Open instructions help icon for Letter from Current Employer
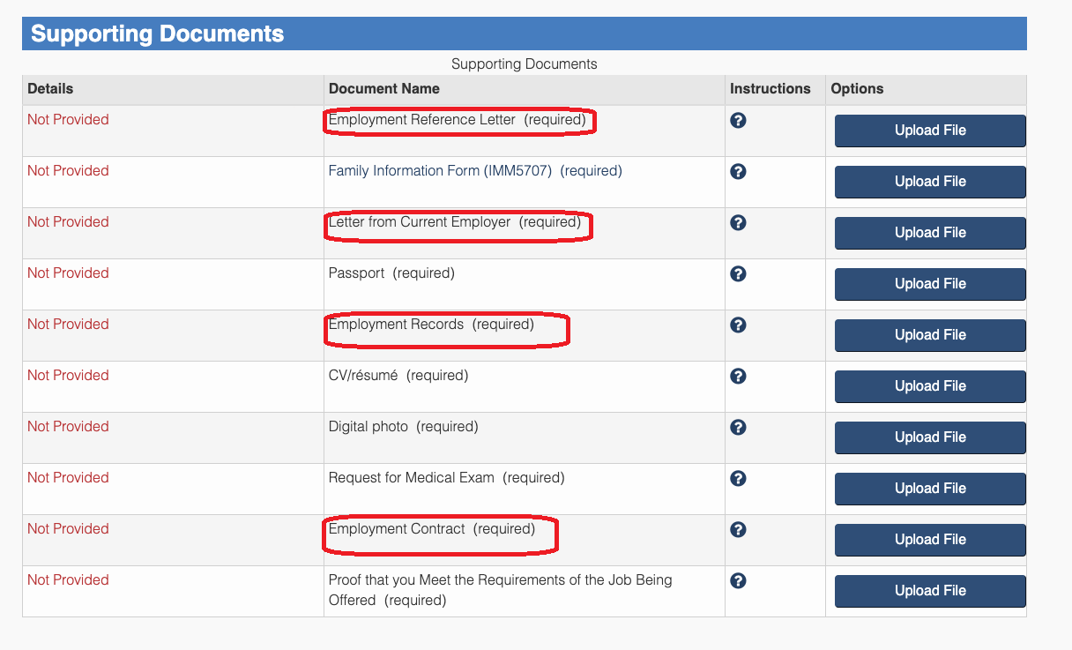Image resolution: width=1072 pixels, height=650 pixels. [739, 222]
